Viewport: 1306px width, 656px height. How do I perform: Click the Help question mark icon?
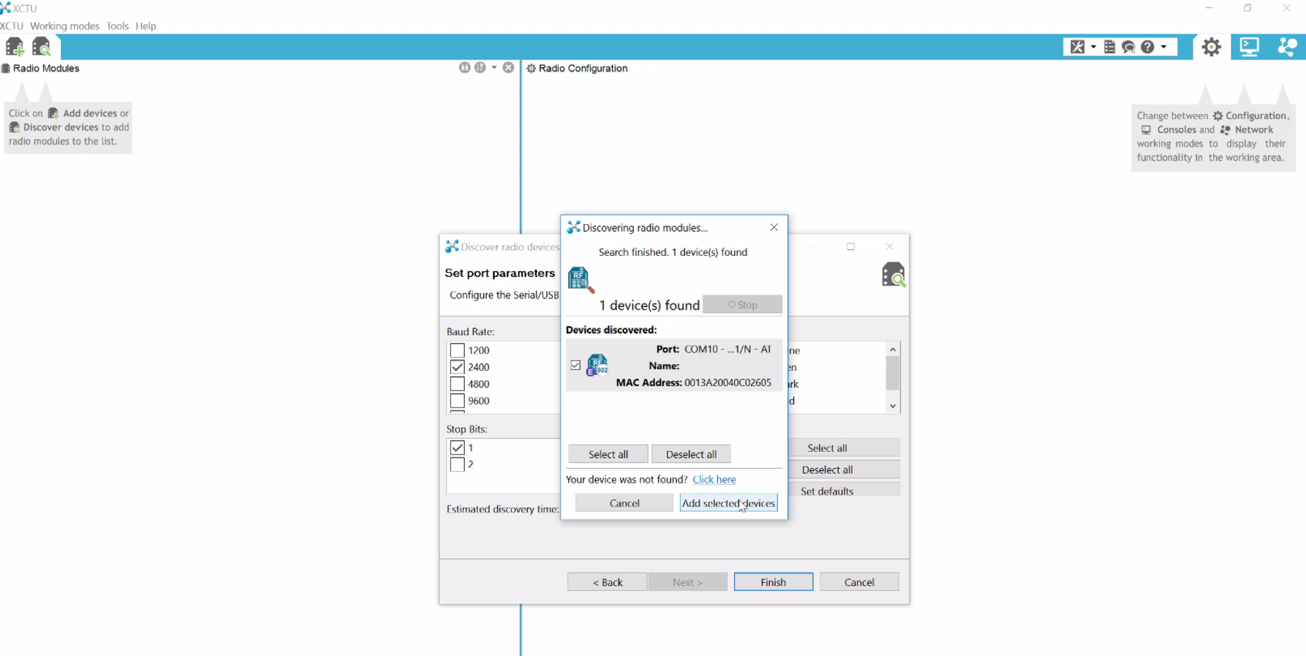[x=1148, y=47]
